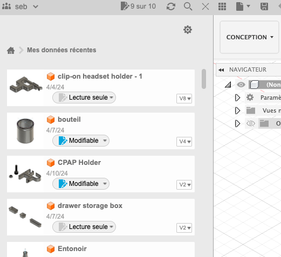The image size is (281, 257).
Task: Click Vues folder icon in browser
Action: tap(251, 110)
